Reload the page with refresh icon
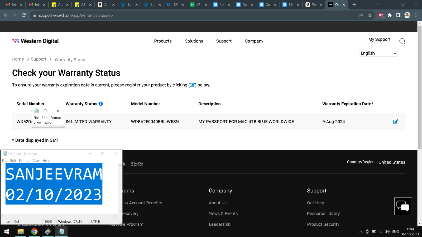 [24, 15]
